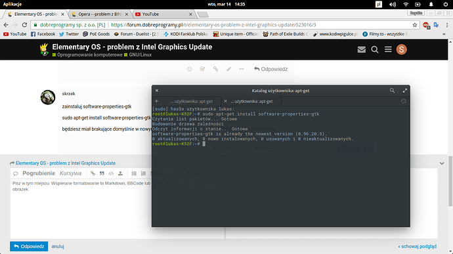453x254 pixels.
Task: Open the forum search icon
Action: 375,50
